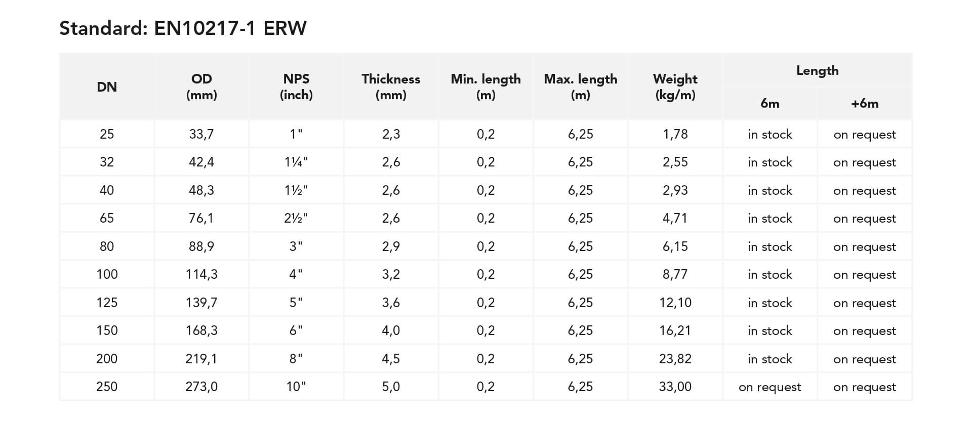Select the NPS (inch) column header
The width and height of the screenshot is (972, 421).
click(296, 87)
